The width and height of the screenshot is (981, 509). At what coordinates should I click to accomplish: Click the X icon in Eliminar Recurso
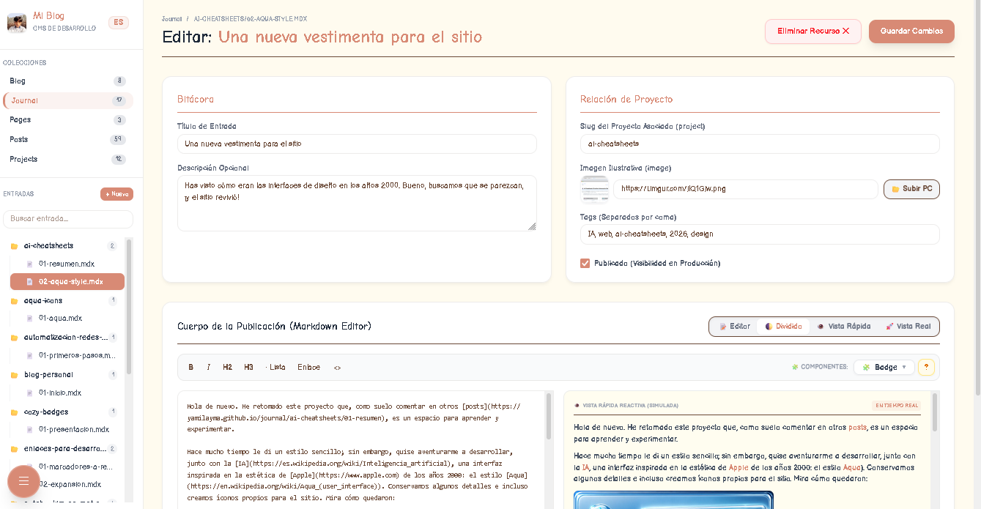pyautogui.click(x=846, y=31)
